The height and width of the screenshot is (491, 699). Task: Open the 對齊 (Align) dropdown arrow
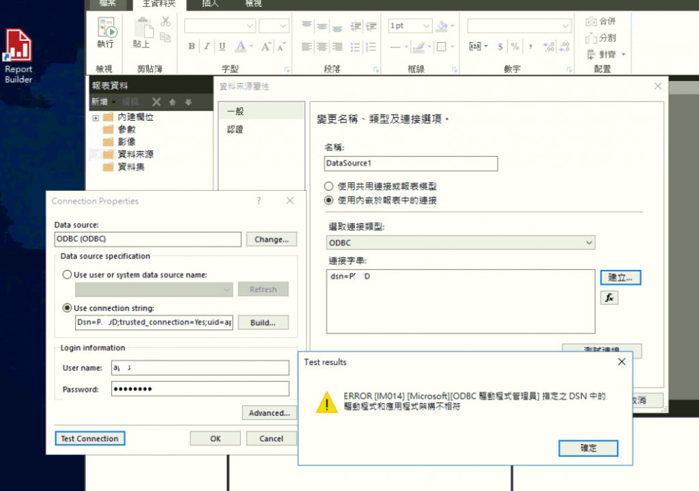[x=623, y=55]
